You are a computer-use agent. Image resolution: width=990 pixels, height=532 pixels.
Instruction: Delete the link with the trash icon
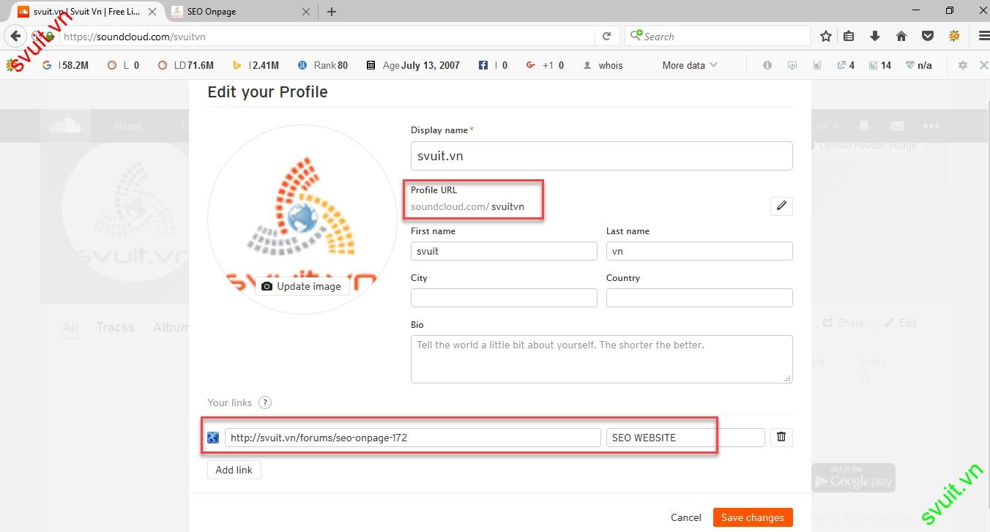[781, 437]
